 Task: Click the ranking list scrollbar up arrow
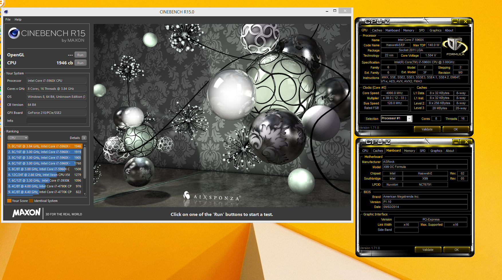[x=85, y=145]
